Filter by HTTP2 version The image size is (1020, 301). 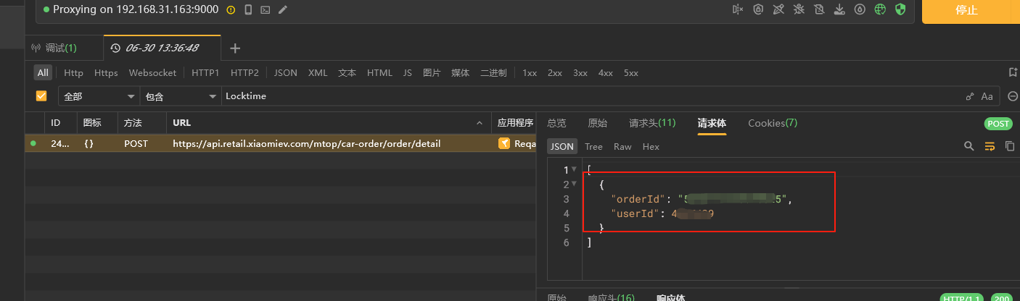tap(244, 72)
